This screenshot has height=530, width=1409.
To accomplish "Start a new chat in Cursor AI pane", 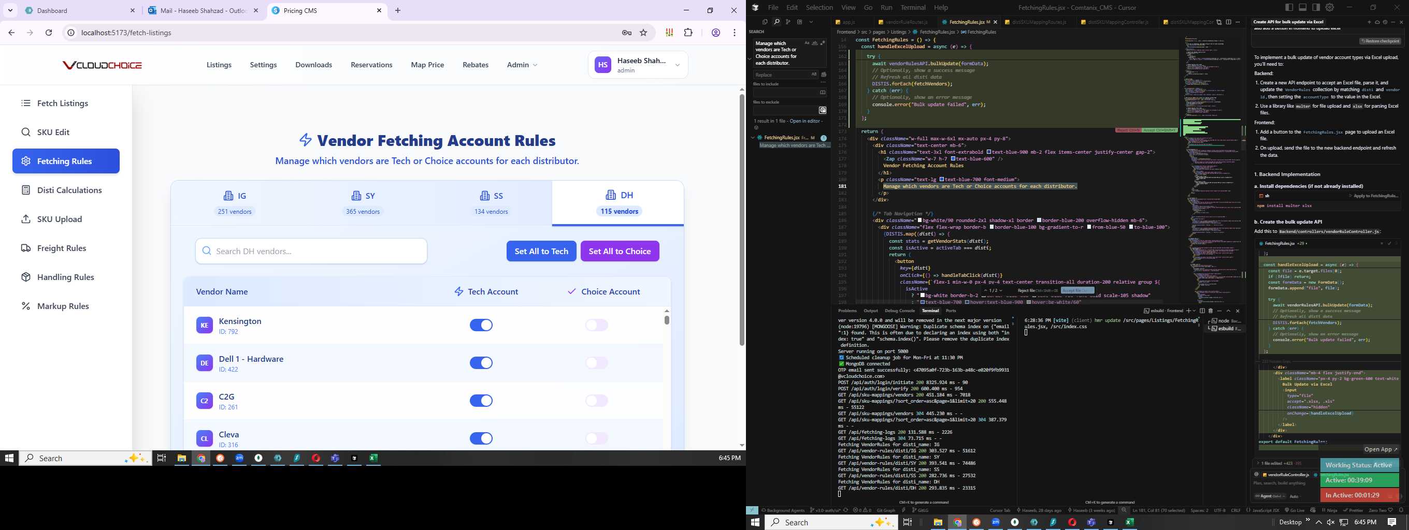I will coord(1369,22).
